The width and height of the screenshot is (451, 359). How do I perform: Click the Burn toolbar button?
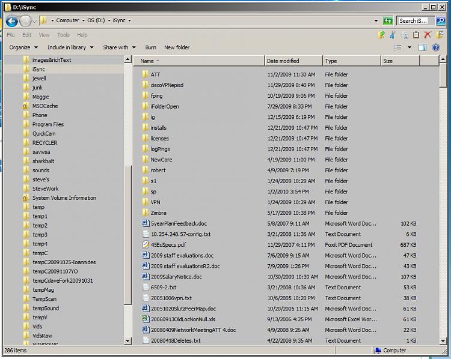pyautogui.click(x=150, y=47)
